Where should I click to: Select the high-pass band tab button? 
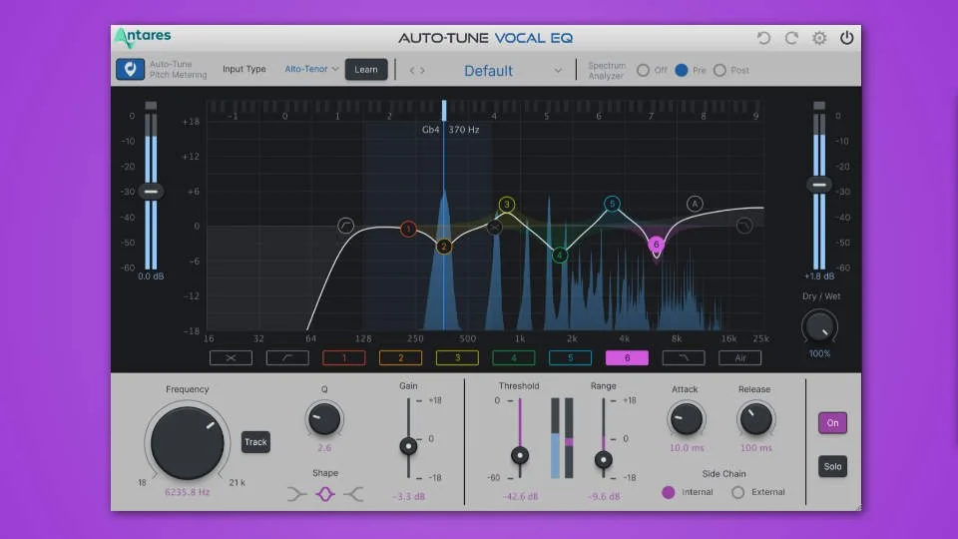coord(287,358)
